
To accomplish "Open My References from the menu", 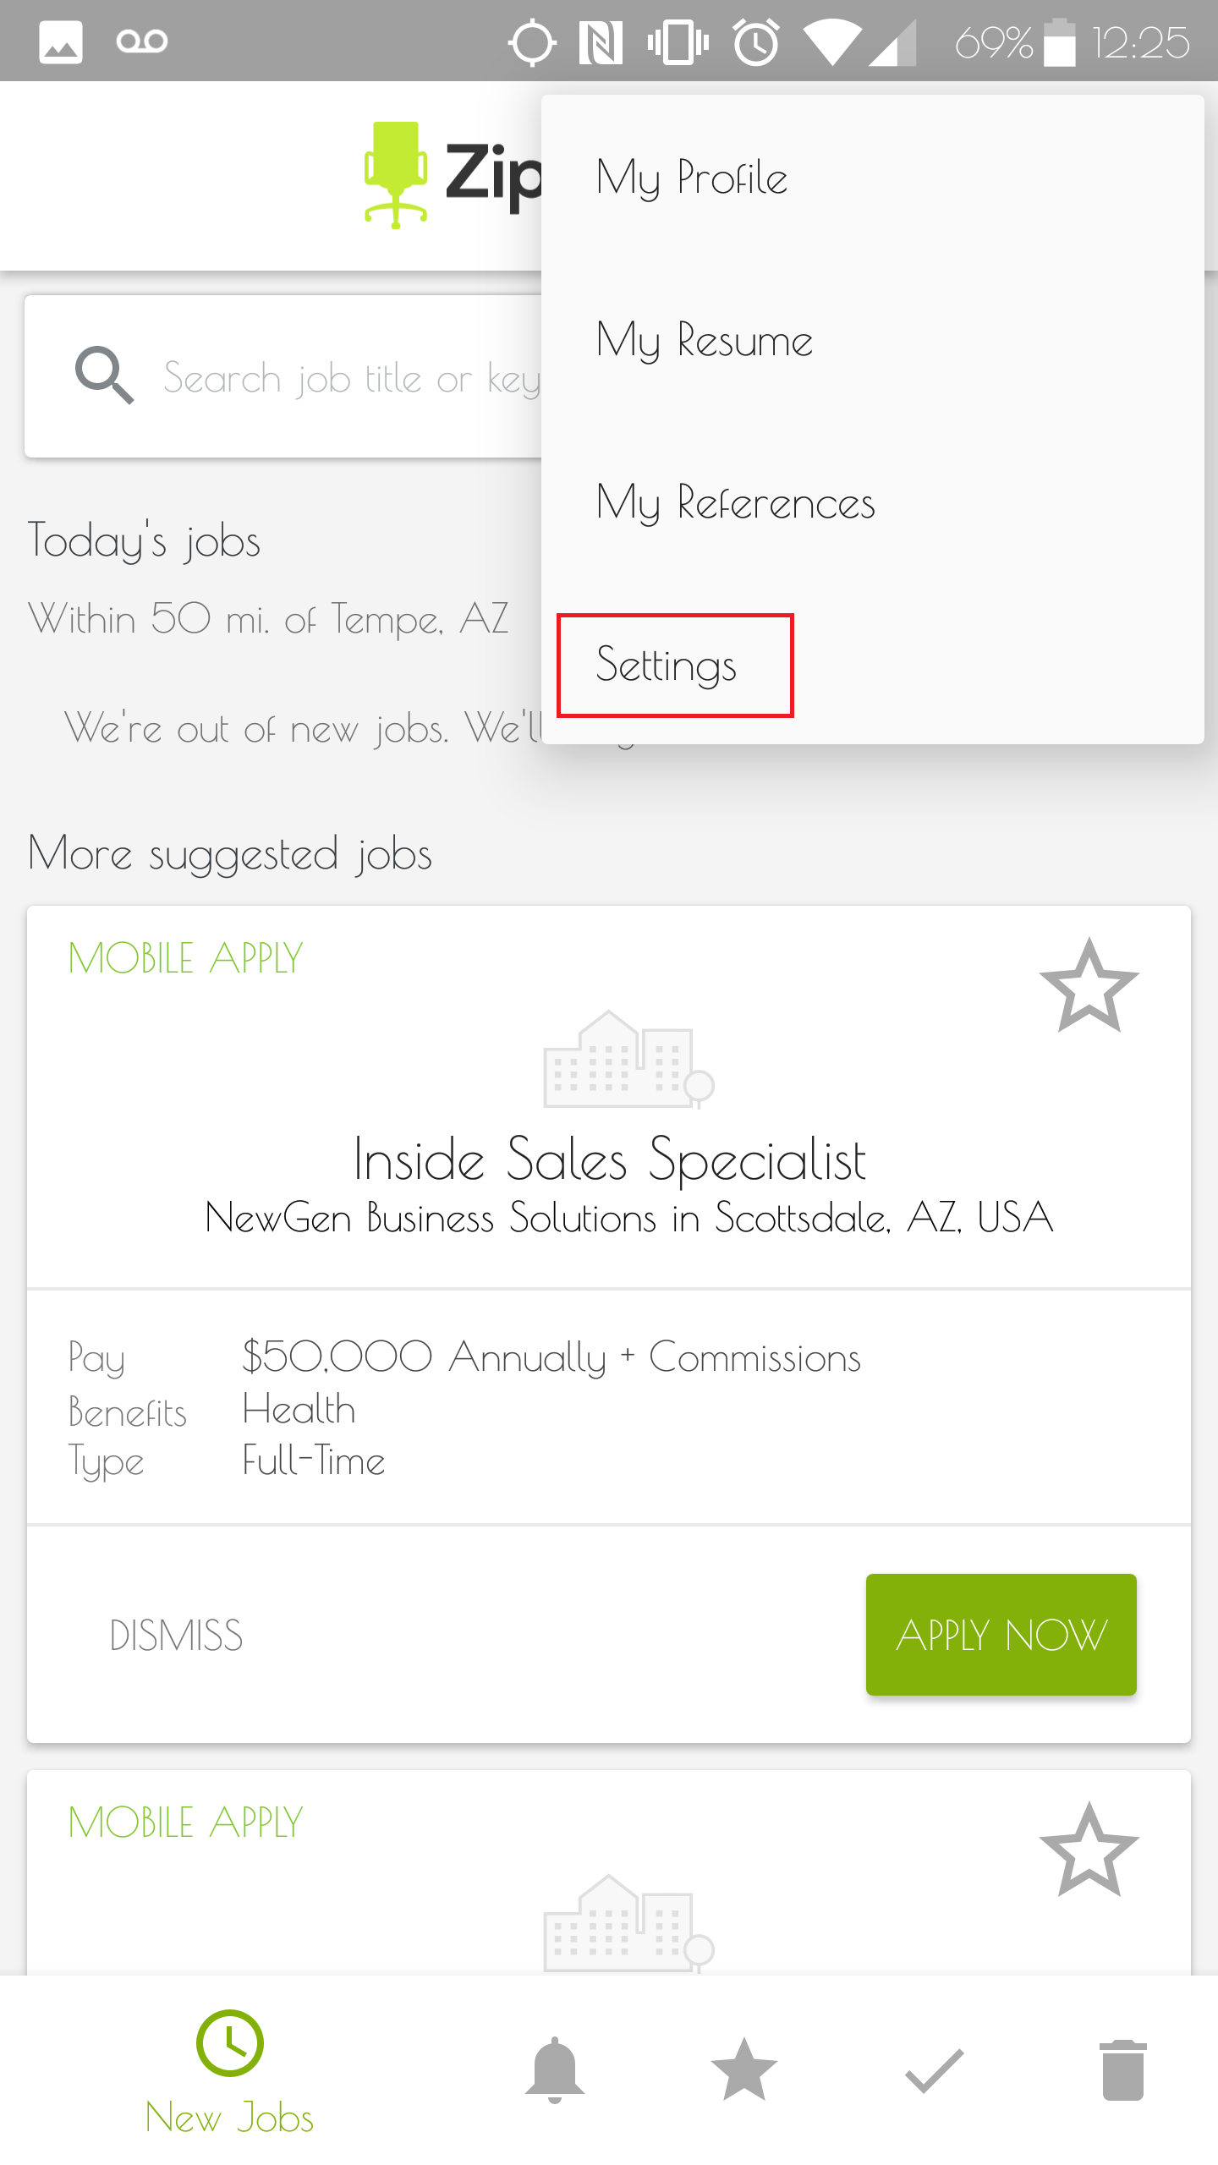I will tap(736, 502).
